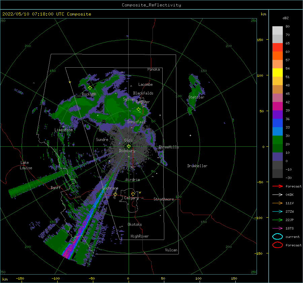
Task: Click the 2022/05/10 07:18:00 UTC timestamp
Action: [33, 14]
